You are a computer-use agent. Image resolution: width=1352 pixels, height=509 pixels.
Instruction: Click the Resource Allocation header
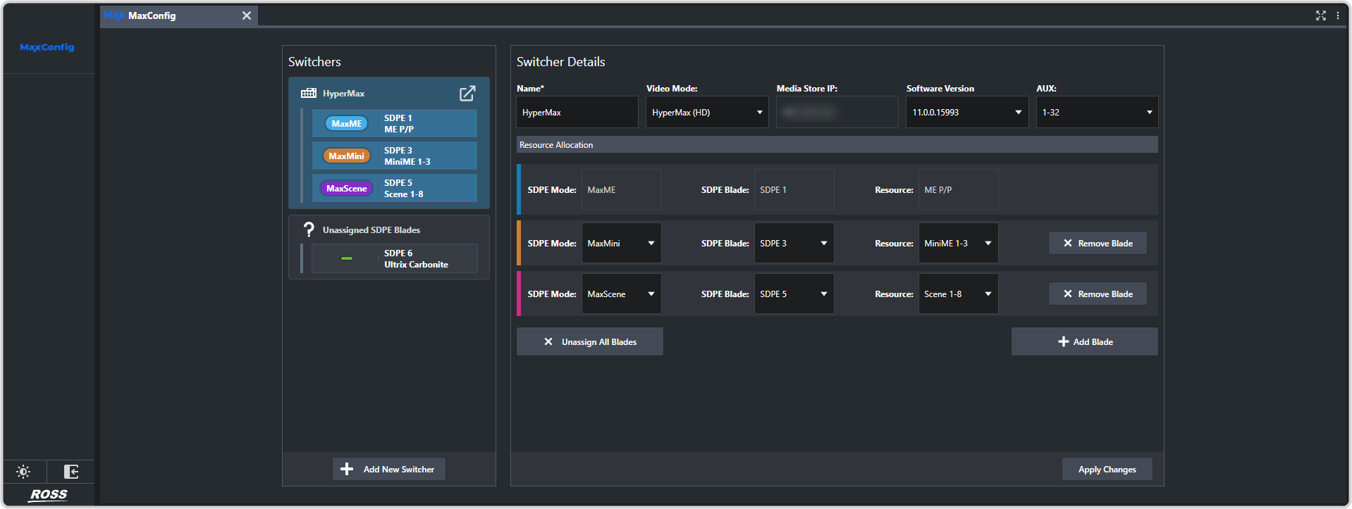click(x=837, y=145)
